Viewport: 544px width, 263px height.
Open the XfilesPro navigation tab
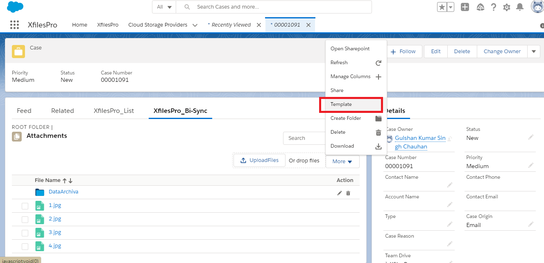coord(108,25)
